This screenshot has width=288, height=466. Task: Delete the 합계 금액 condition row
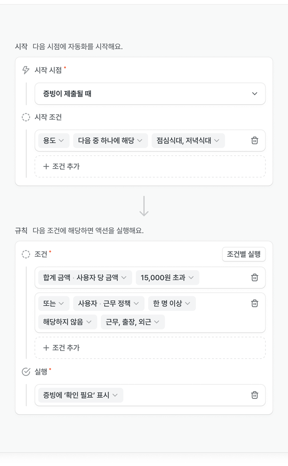pyautogui.click(x=254, y=277)
